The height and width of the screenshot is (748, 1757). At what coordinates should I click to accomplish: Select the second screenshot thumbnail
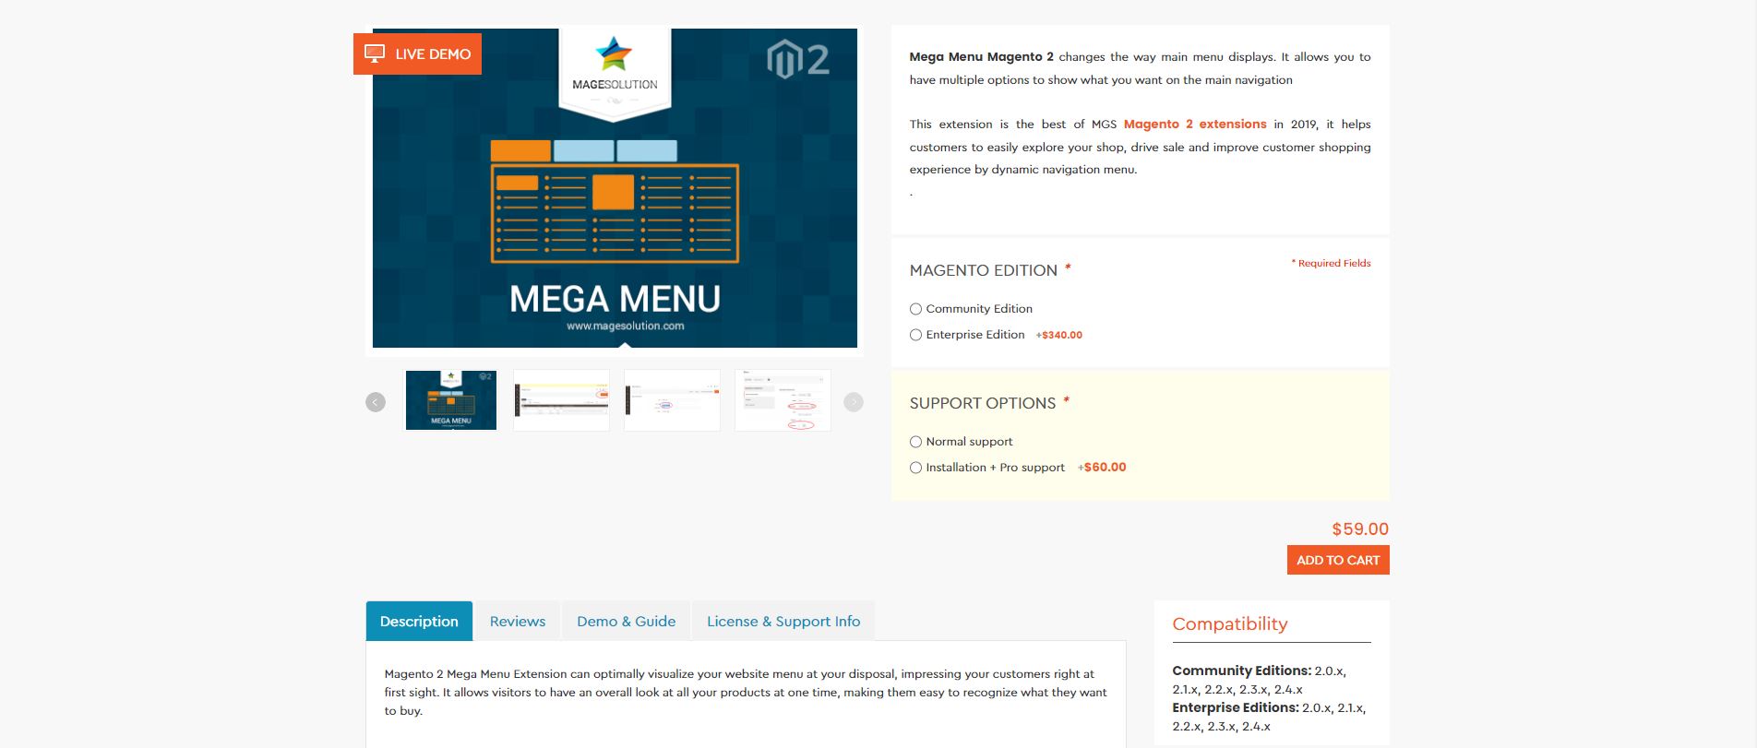pyautogui.click(x=561, y=400)
